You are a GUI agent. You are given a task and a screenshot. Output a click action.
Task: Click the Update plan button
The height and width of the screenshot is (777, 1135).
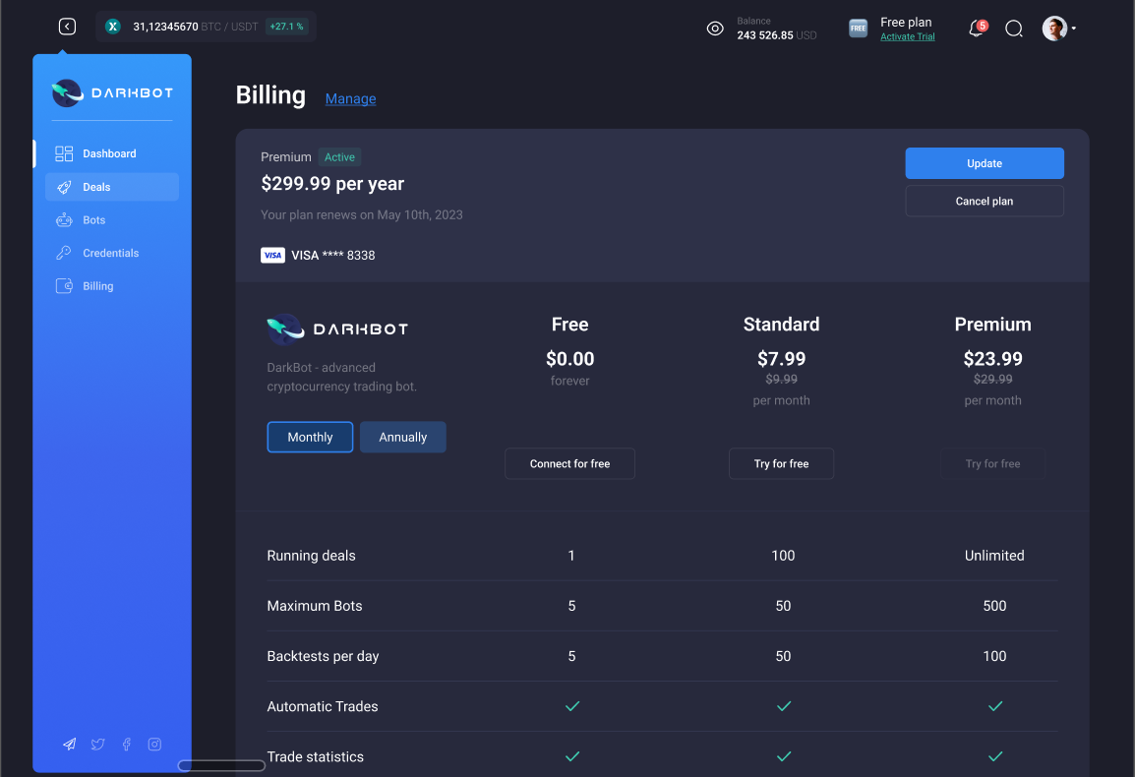(984, 162)
